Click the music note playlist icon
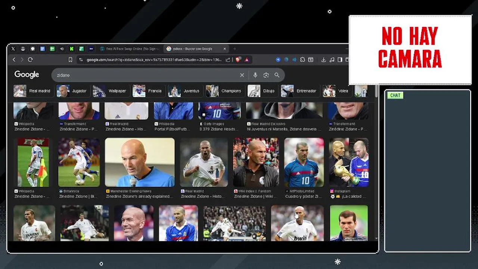 pyautogui.click(x=332, y=60)
